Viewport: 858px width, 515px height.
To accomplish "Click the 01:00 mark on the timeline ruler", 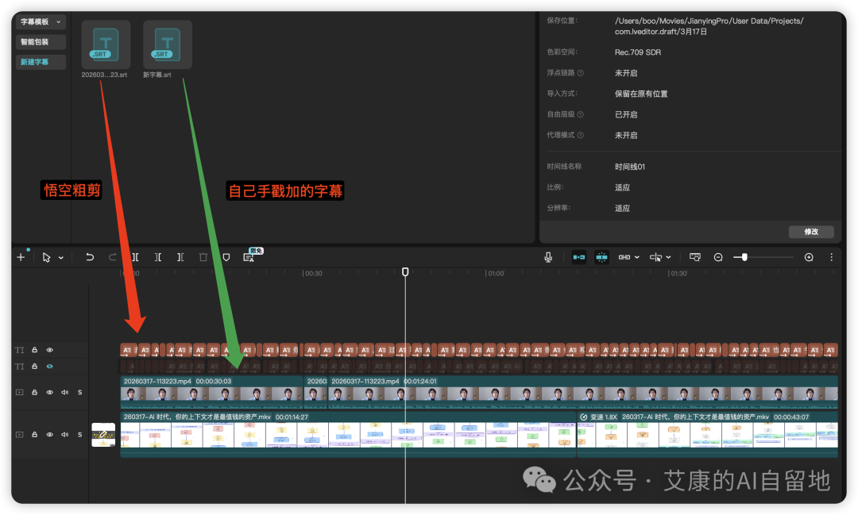I will 496,273.
